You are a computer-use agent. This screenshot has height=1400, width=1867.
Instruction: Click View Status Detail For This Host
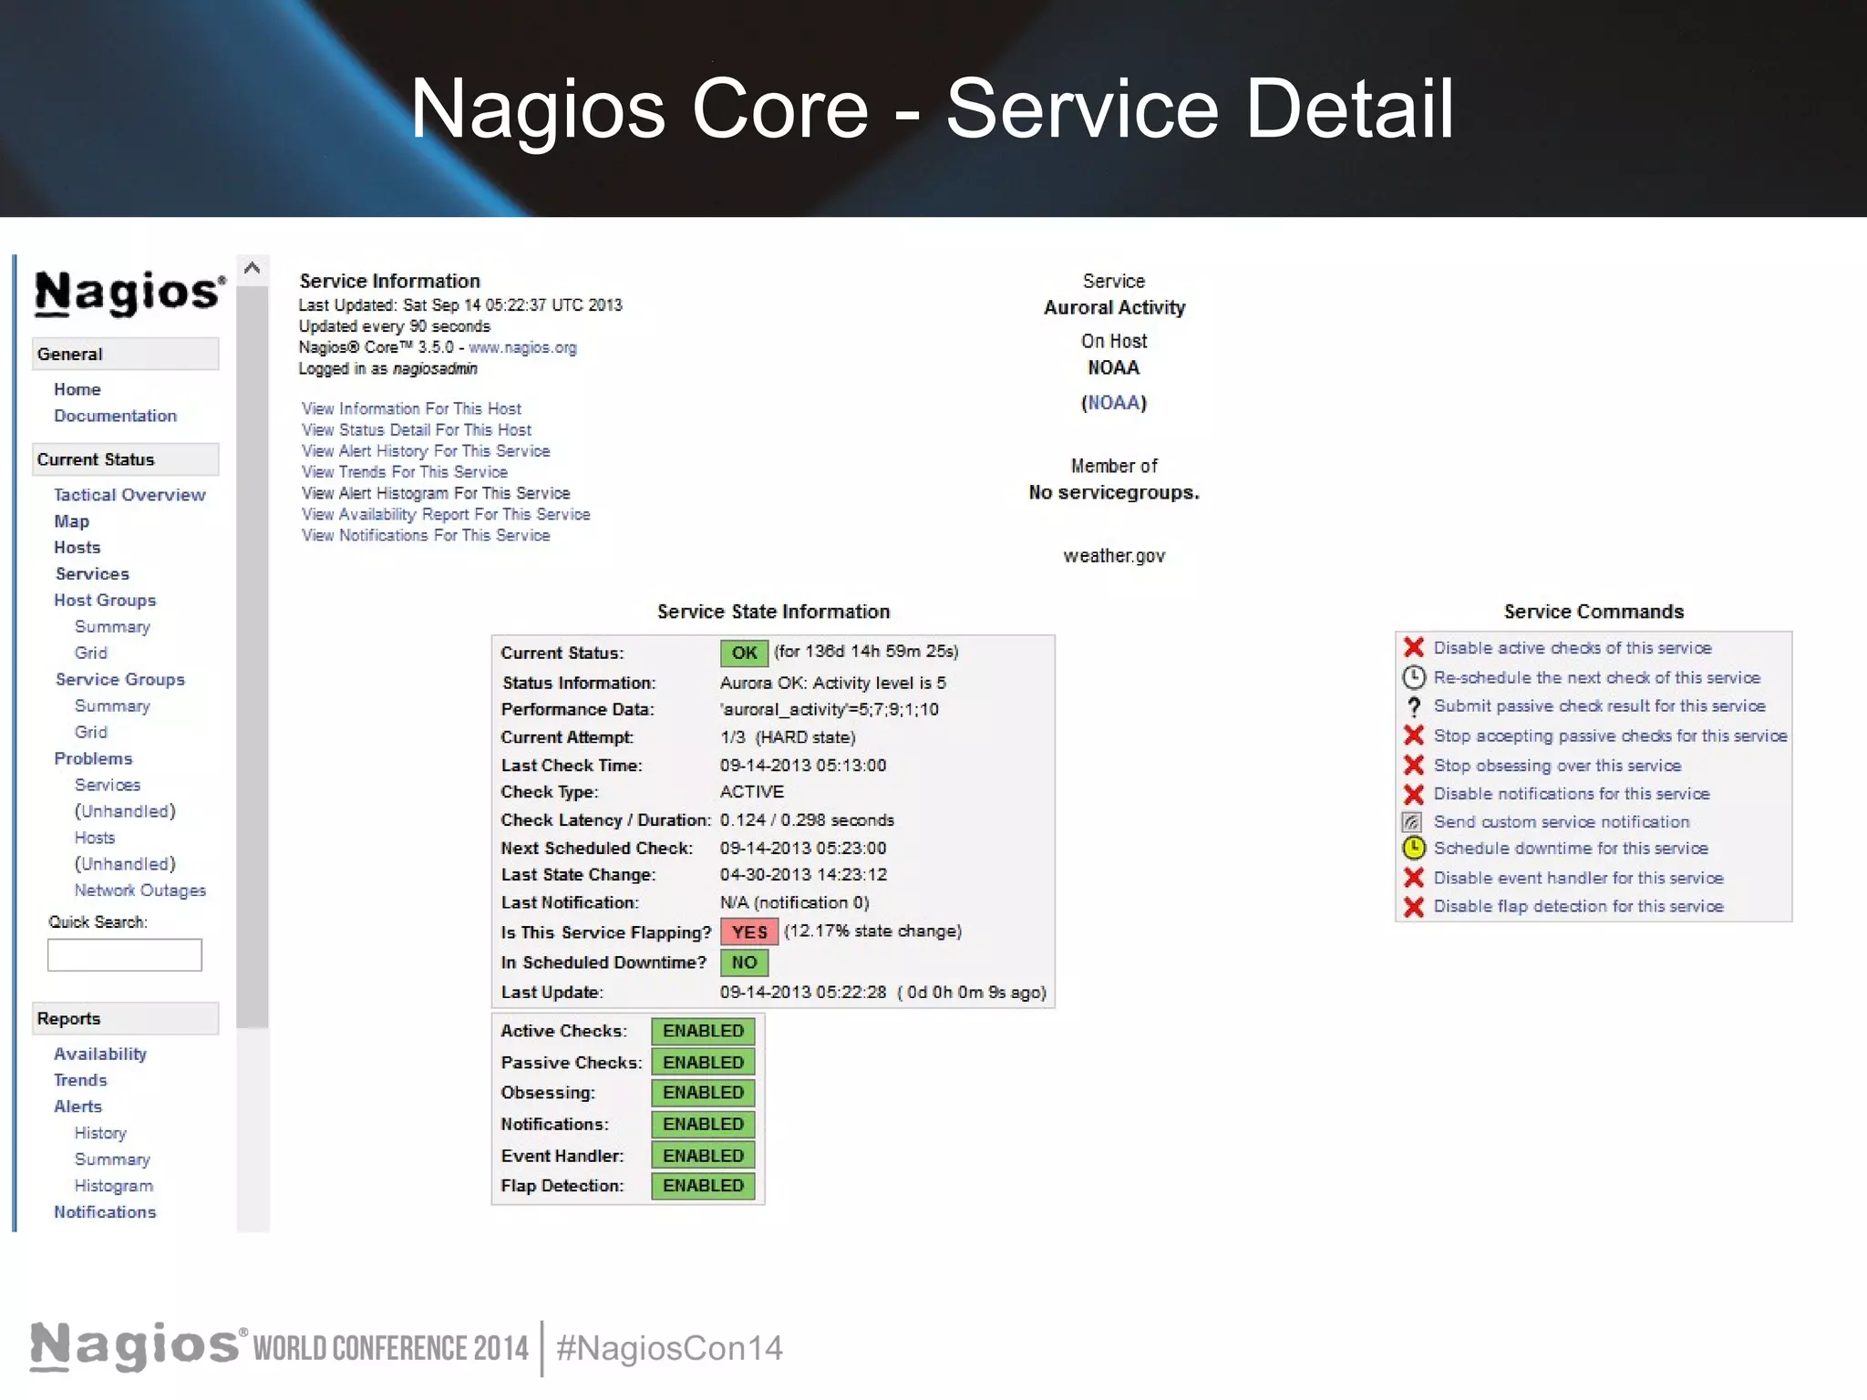click(417, 430)
